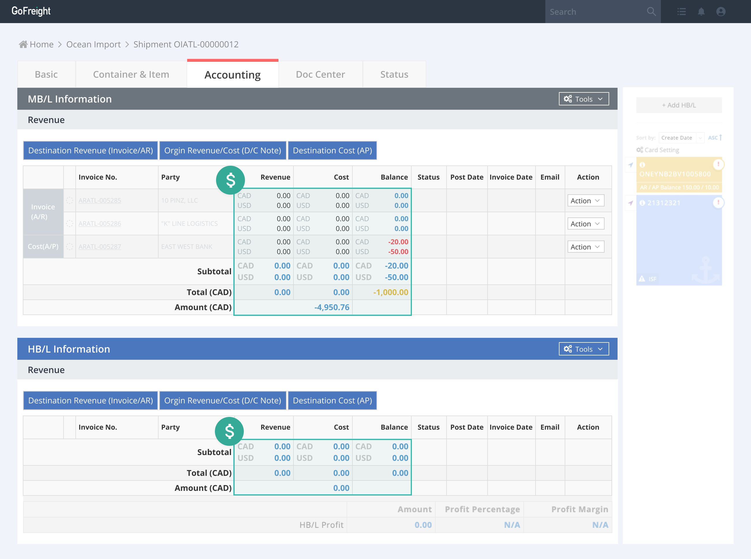751x559 pixels.
Task: Open the MB/L Information Tools dropdown
Action: tap(583, 99)
